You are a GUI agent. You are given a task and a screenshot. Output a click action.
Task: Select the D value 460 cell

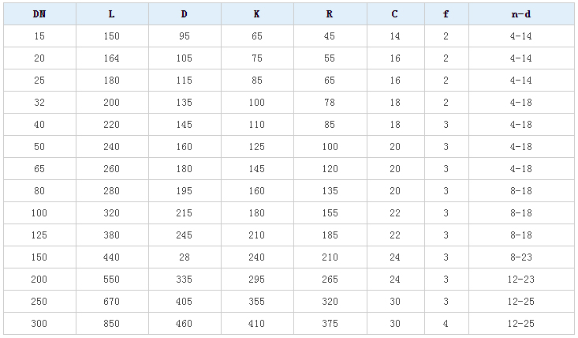tap(184, 324)
